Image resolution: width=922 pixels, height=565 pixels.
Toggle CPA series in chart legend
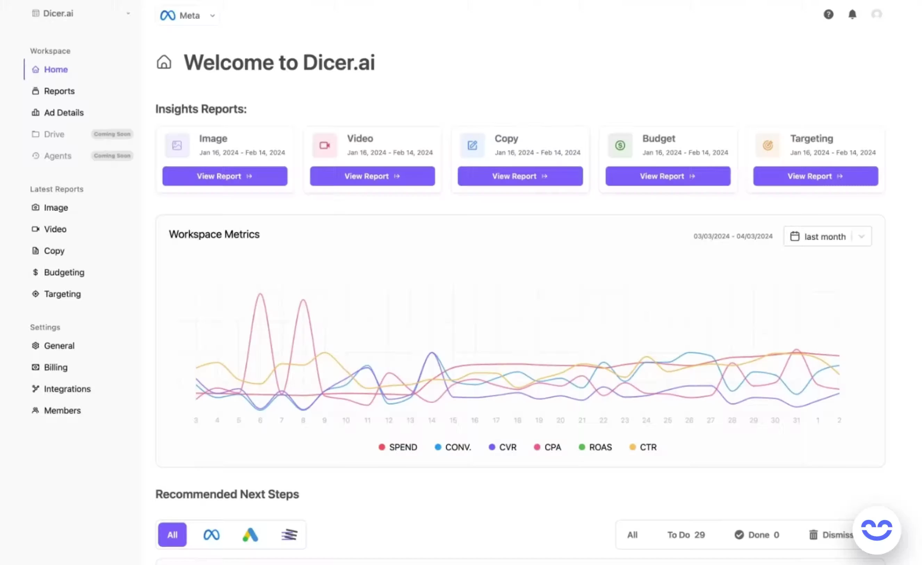click(x=547, y=447)
